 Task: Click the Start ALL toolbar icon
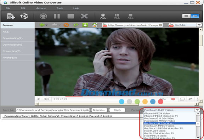click(x=103, y=16)
